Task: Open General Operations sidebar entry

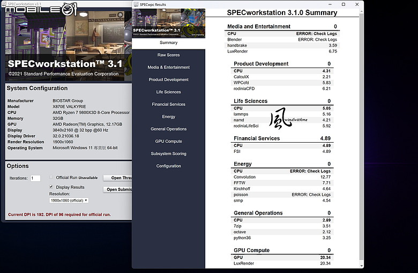Action: (x=168, y=129)
